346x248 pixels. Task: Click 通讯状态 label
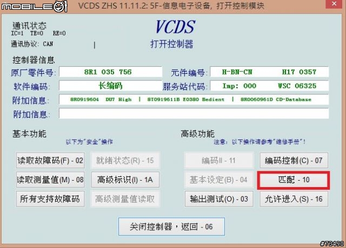click(x=29, y=26)
